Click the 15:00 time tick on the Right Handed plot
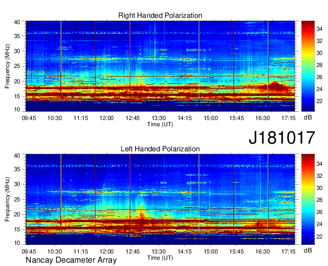 click(x=211, y=118)
